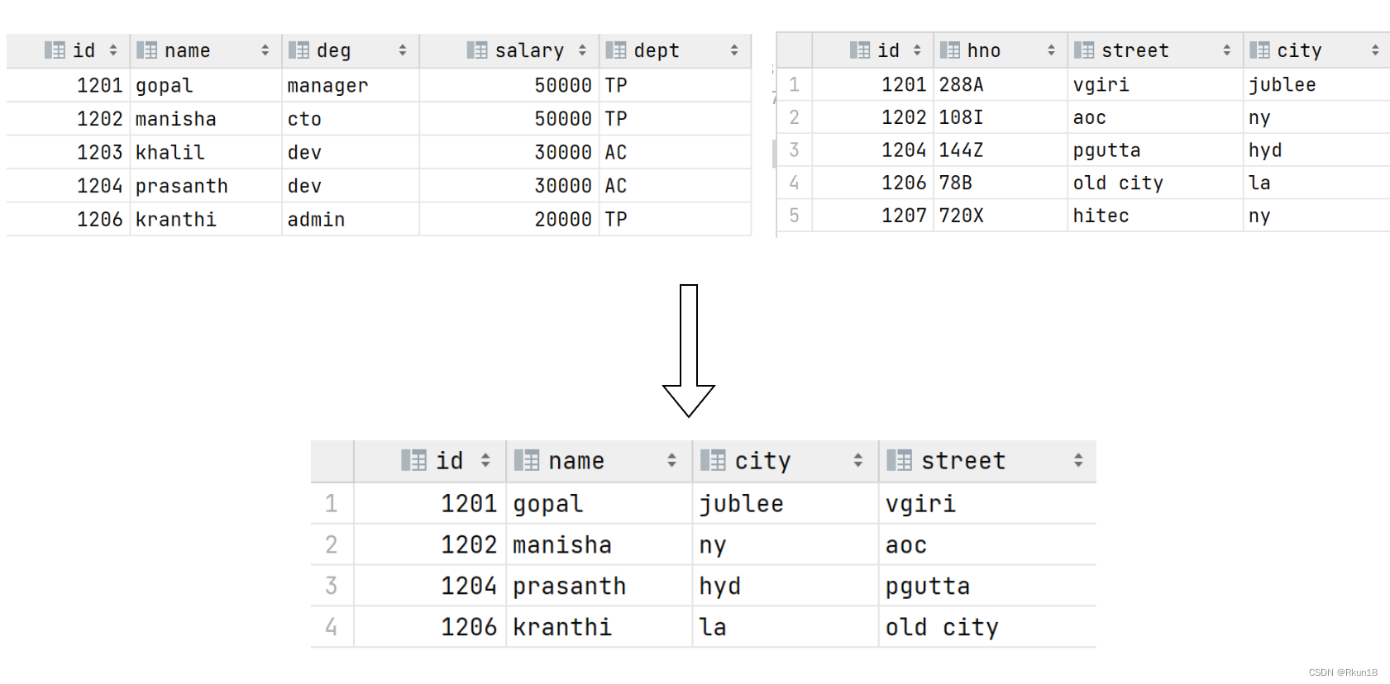Viewport: 1390px width, 684px height.
Task: Toggle sort arrows on city in the bottom result table
Action: [858, 460]
